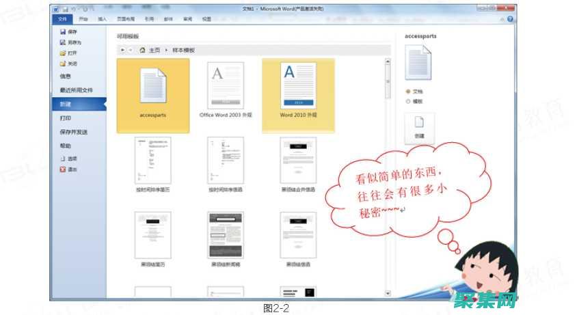Viewport: 577px width, 315px height.
Task: Click the Save As (另存为) icon in the sidebar
Action: coord(63,42)
